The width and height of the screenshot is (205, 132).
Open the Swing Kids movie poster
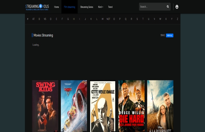pos(45,106)
